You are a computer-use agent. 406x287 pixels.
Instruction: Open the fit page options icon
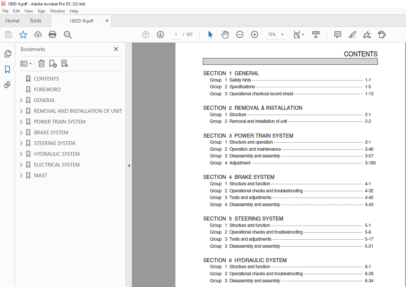pos(298,35)
